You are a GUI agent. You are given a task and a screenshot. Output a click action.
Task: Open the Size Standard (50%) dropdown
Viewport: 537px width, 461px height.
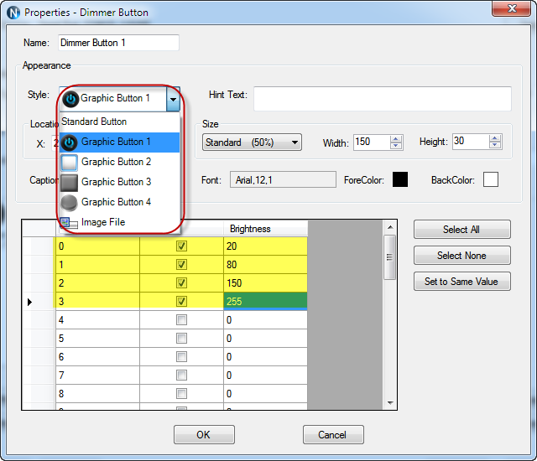[252, 142]
